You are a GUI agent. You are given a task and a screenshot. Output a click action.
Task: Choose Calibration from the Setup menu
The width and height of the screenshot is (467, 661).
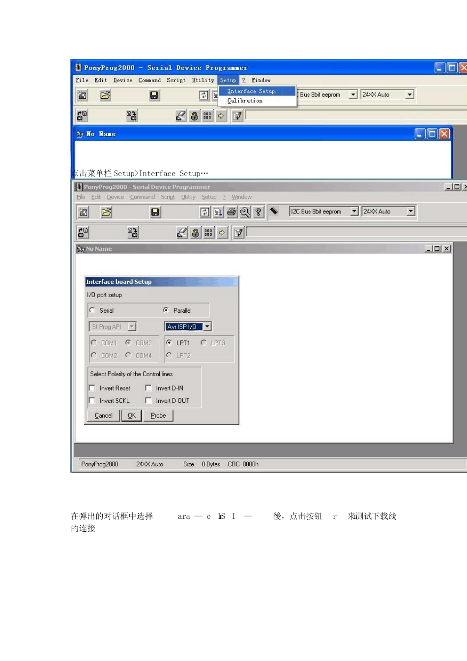pos(257,100)
